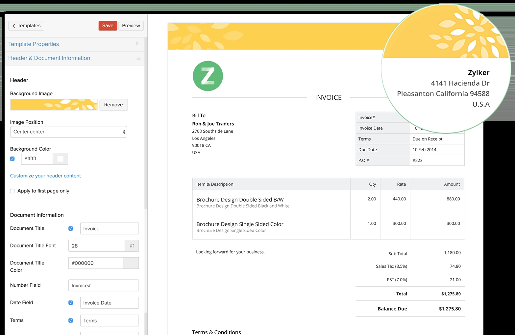Click the Document Title input showing Invoice
The height and width of the screenshot is (335, 515).
(109, 228)
